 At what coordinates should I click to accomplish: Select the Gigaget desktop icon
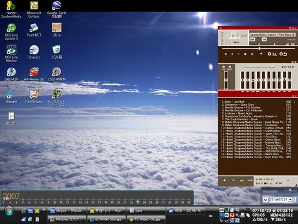(x=12, y=96)
